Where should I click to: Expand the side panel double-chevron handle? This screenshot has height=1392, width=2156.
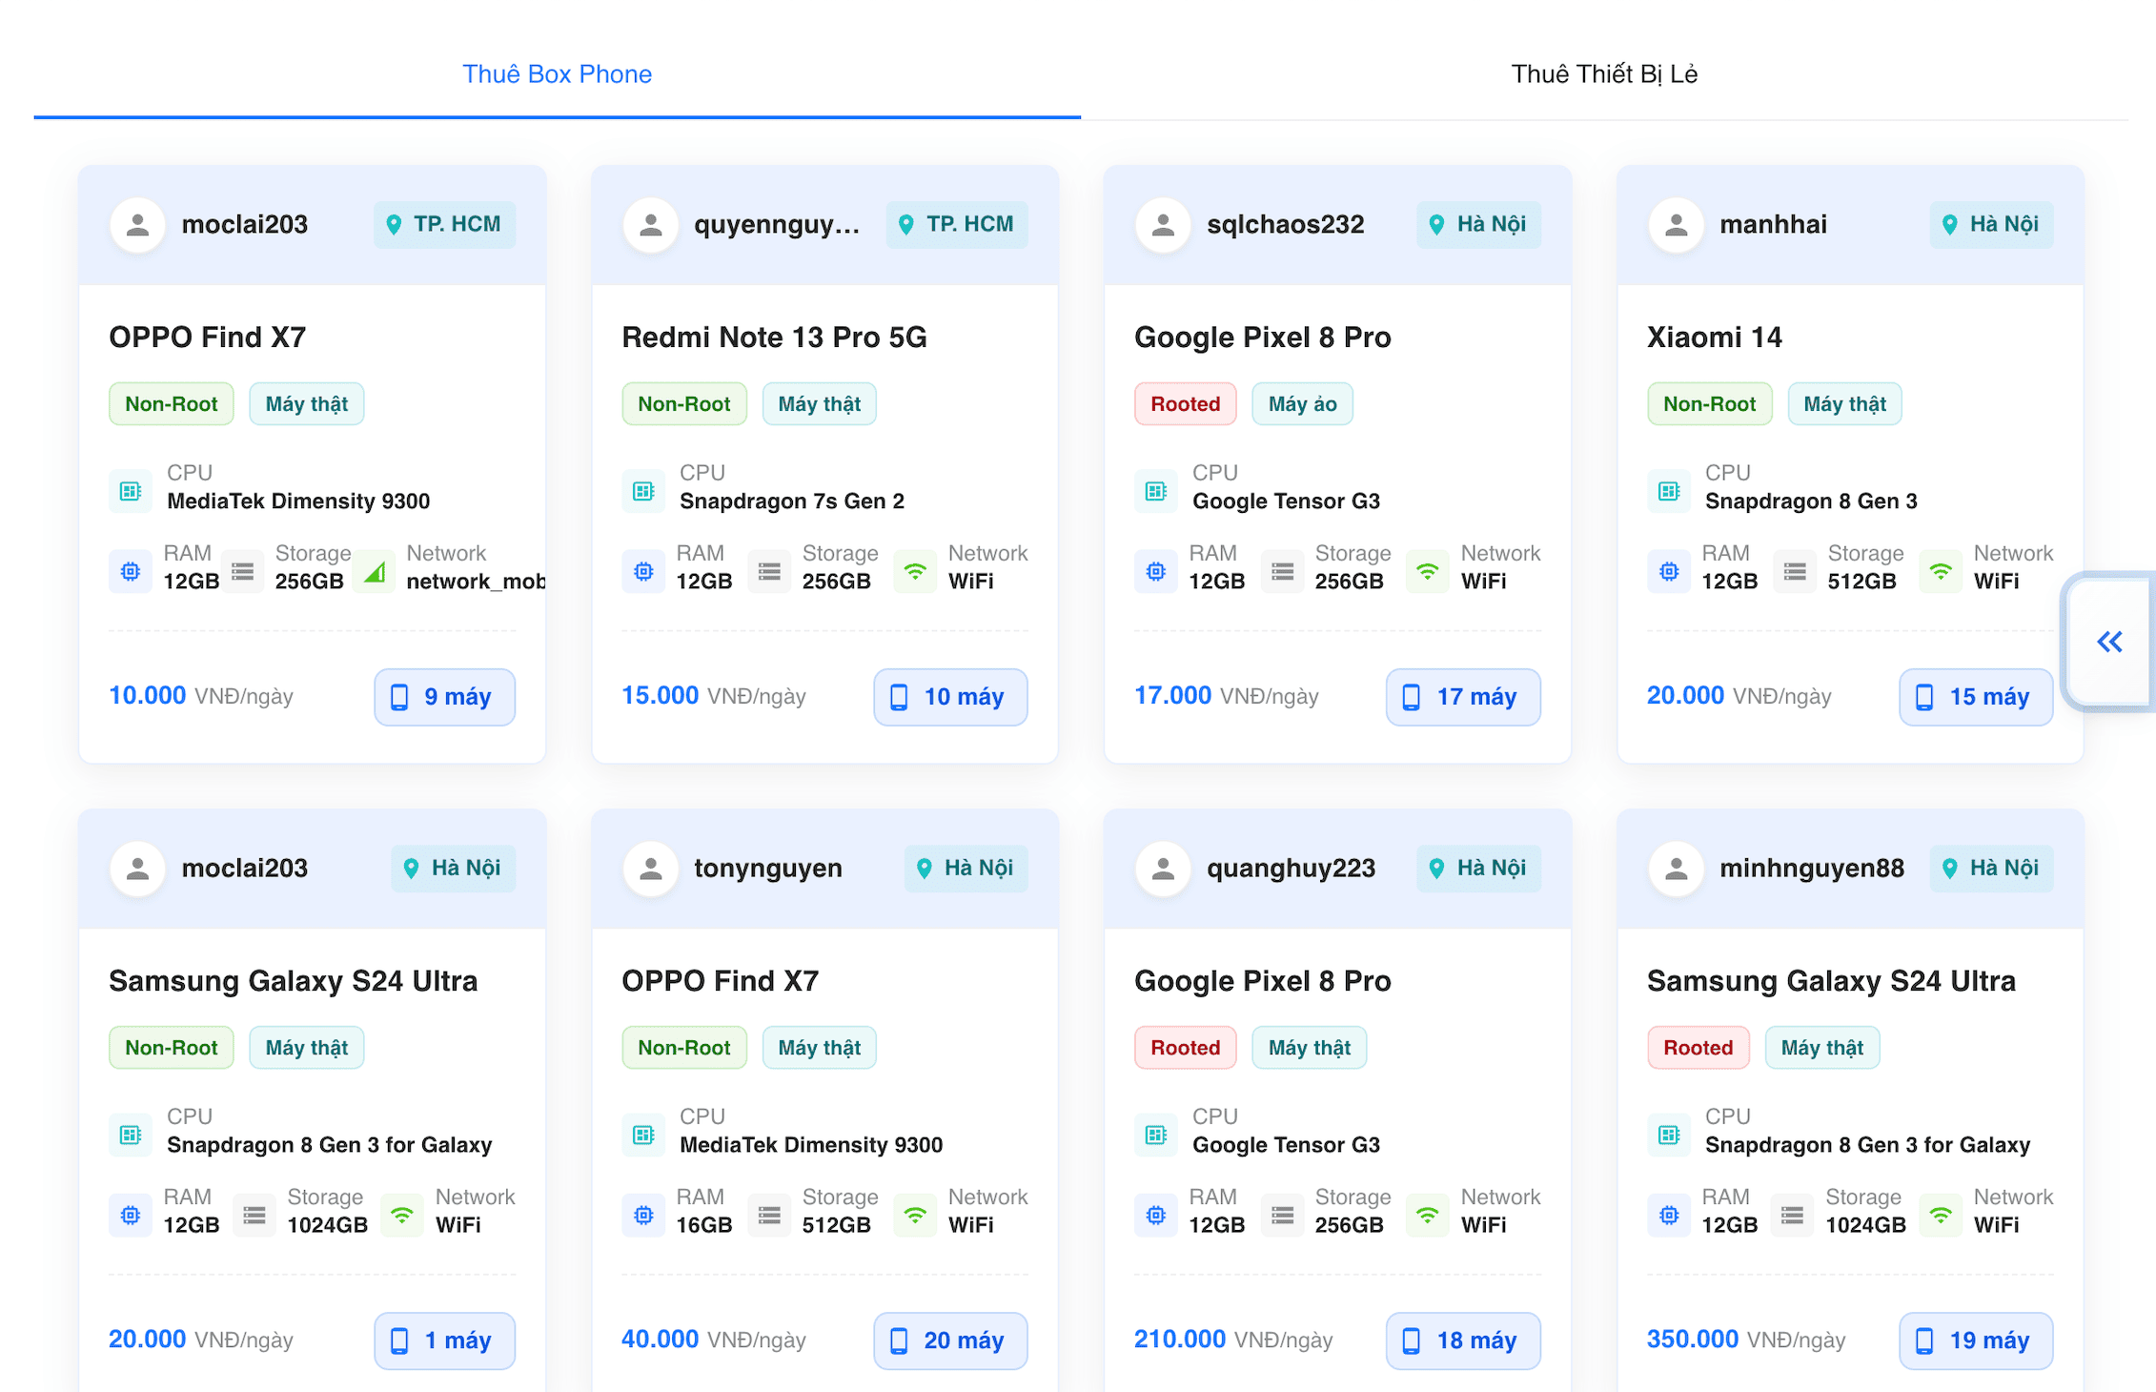2108,642
